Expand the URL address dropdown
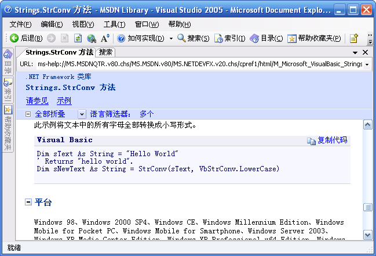Screen dimensions: 376x256 tap(367, 64)
